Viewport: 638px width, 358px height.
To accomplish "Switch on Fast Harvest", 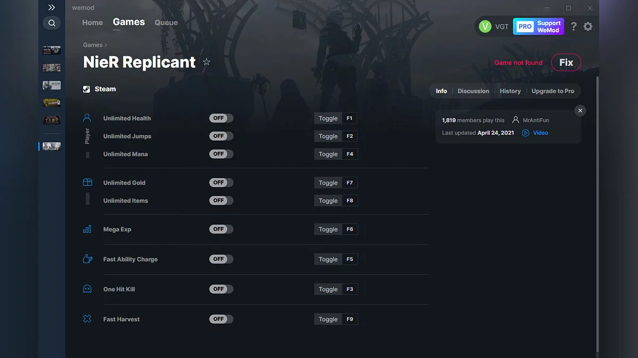I will (221, 319).
